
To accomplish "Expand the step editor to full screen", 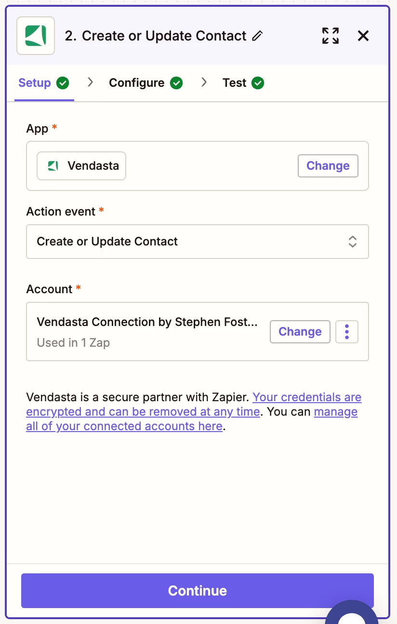I will (x=331, y=36).
